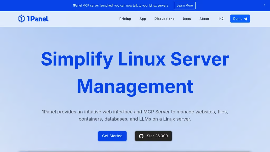Click the "Management" heading word
This screenshot has height=152, width=270.
click(135, 86)
